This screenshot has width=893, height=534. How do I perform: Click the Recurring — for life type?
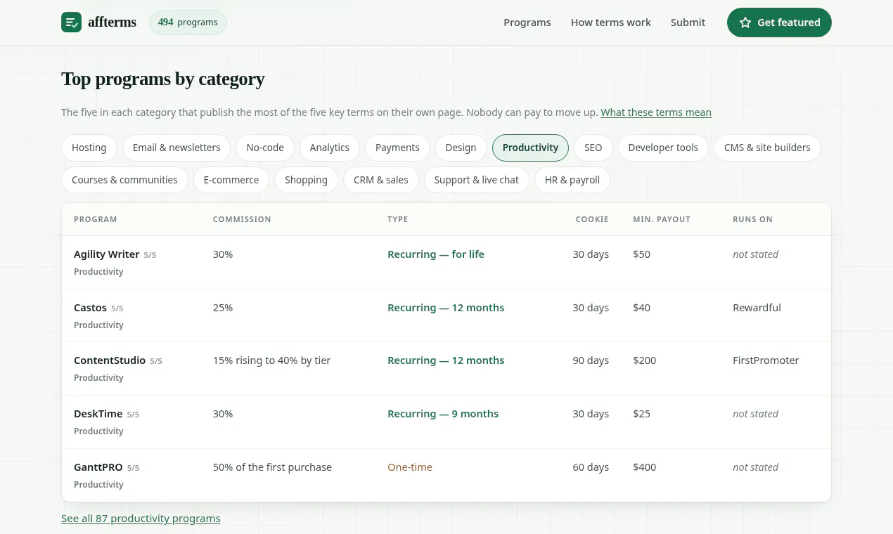436,254
